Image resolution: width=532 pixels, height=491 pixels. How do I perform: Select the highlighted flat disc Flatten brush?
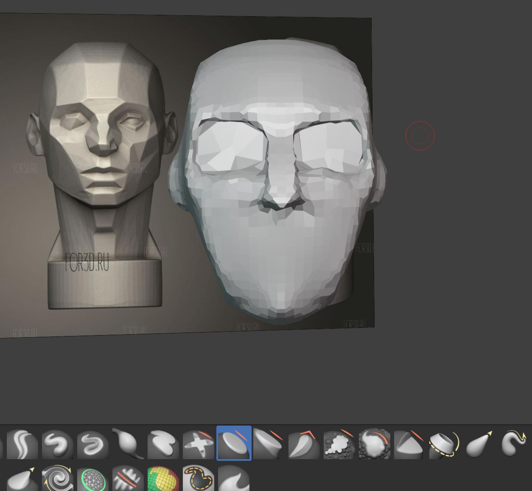[234, 443]
